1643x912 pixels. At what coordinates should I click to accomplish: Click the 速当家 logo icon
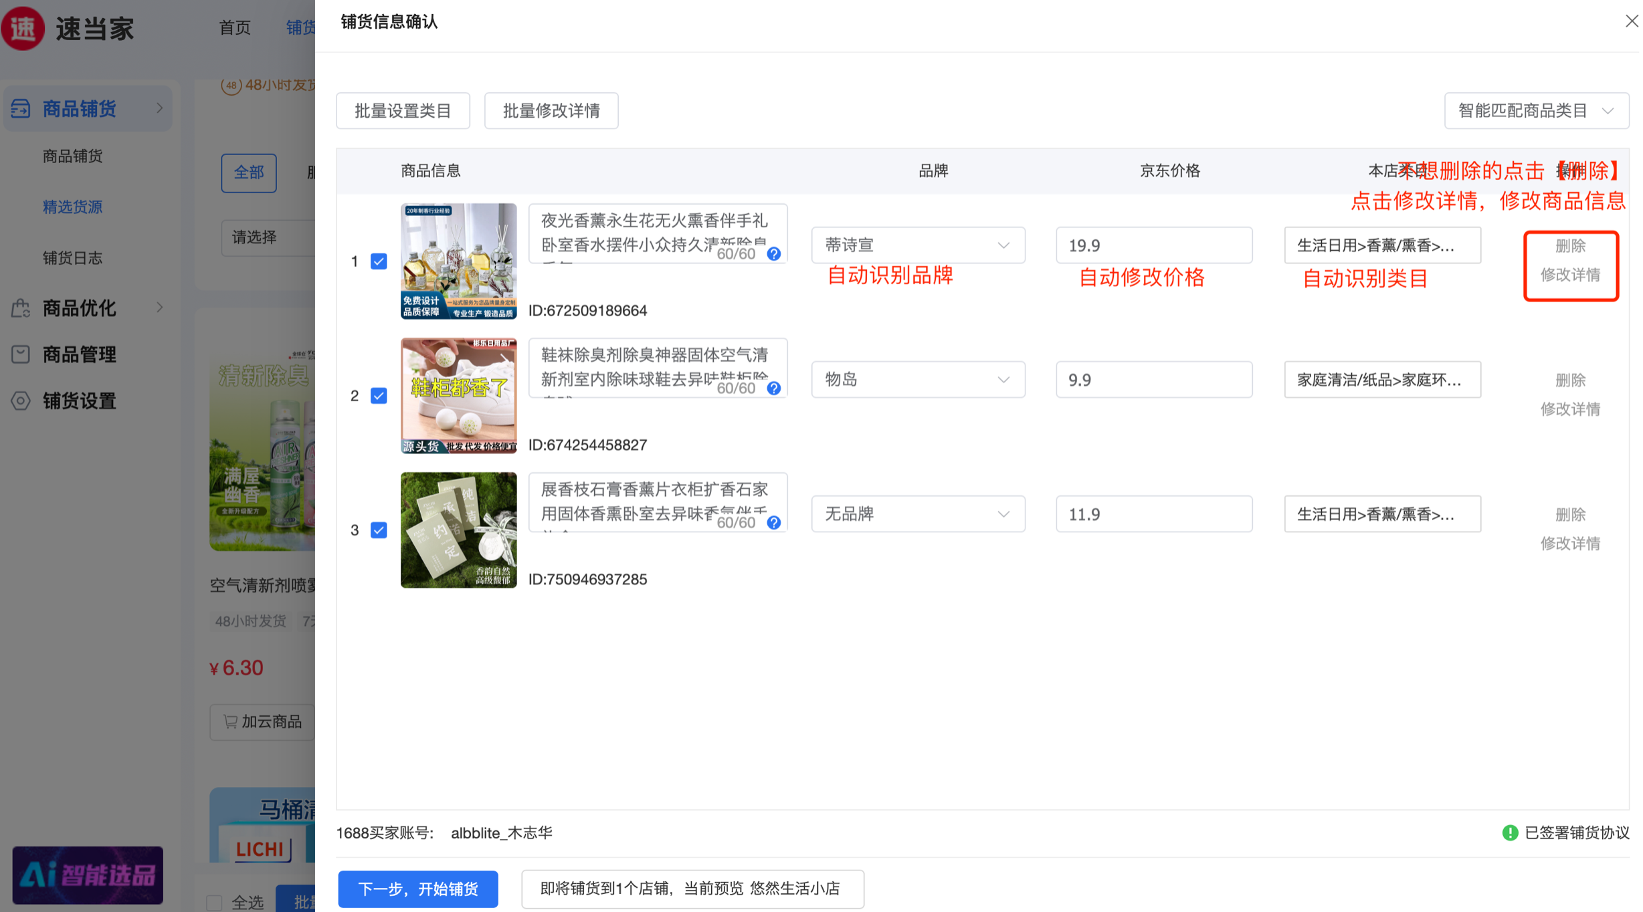(23, 28)
